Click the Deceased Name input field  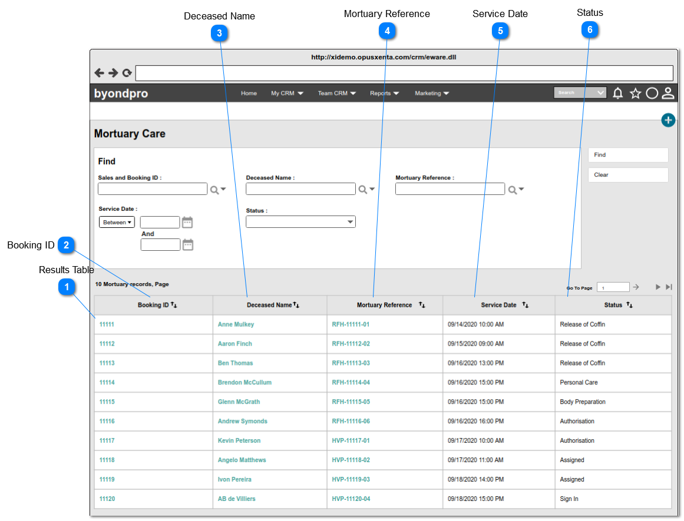pyautogui.click(x=300, y=189)
